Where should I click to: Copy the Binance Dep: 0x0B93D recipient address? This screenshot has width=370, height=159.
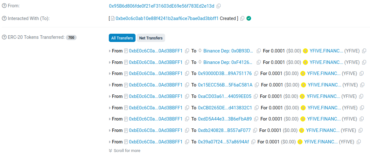tap(259, 51)
